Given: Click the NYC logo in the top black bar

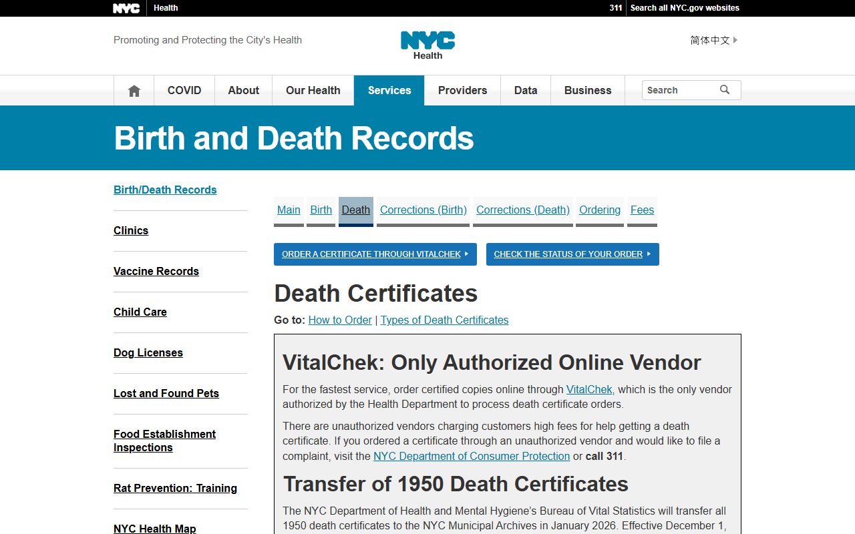Looking at the screenshot, I should tap(126, 8).
